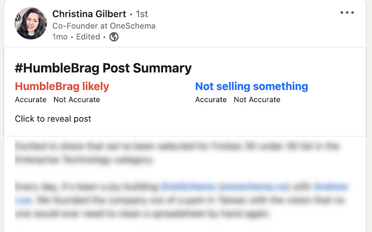The width and height of the screenshot is (372, 232).
Task: Open the three-dot post options menu
Action: click(347, 13)
